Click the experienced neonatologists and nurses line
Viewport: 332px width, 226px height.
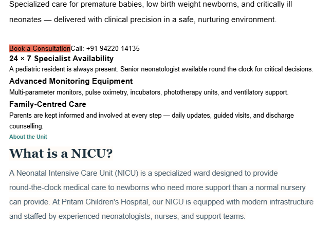point(127,216)
